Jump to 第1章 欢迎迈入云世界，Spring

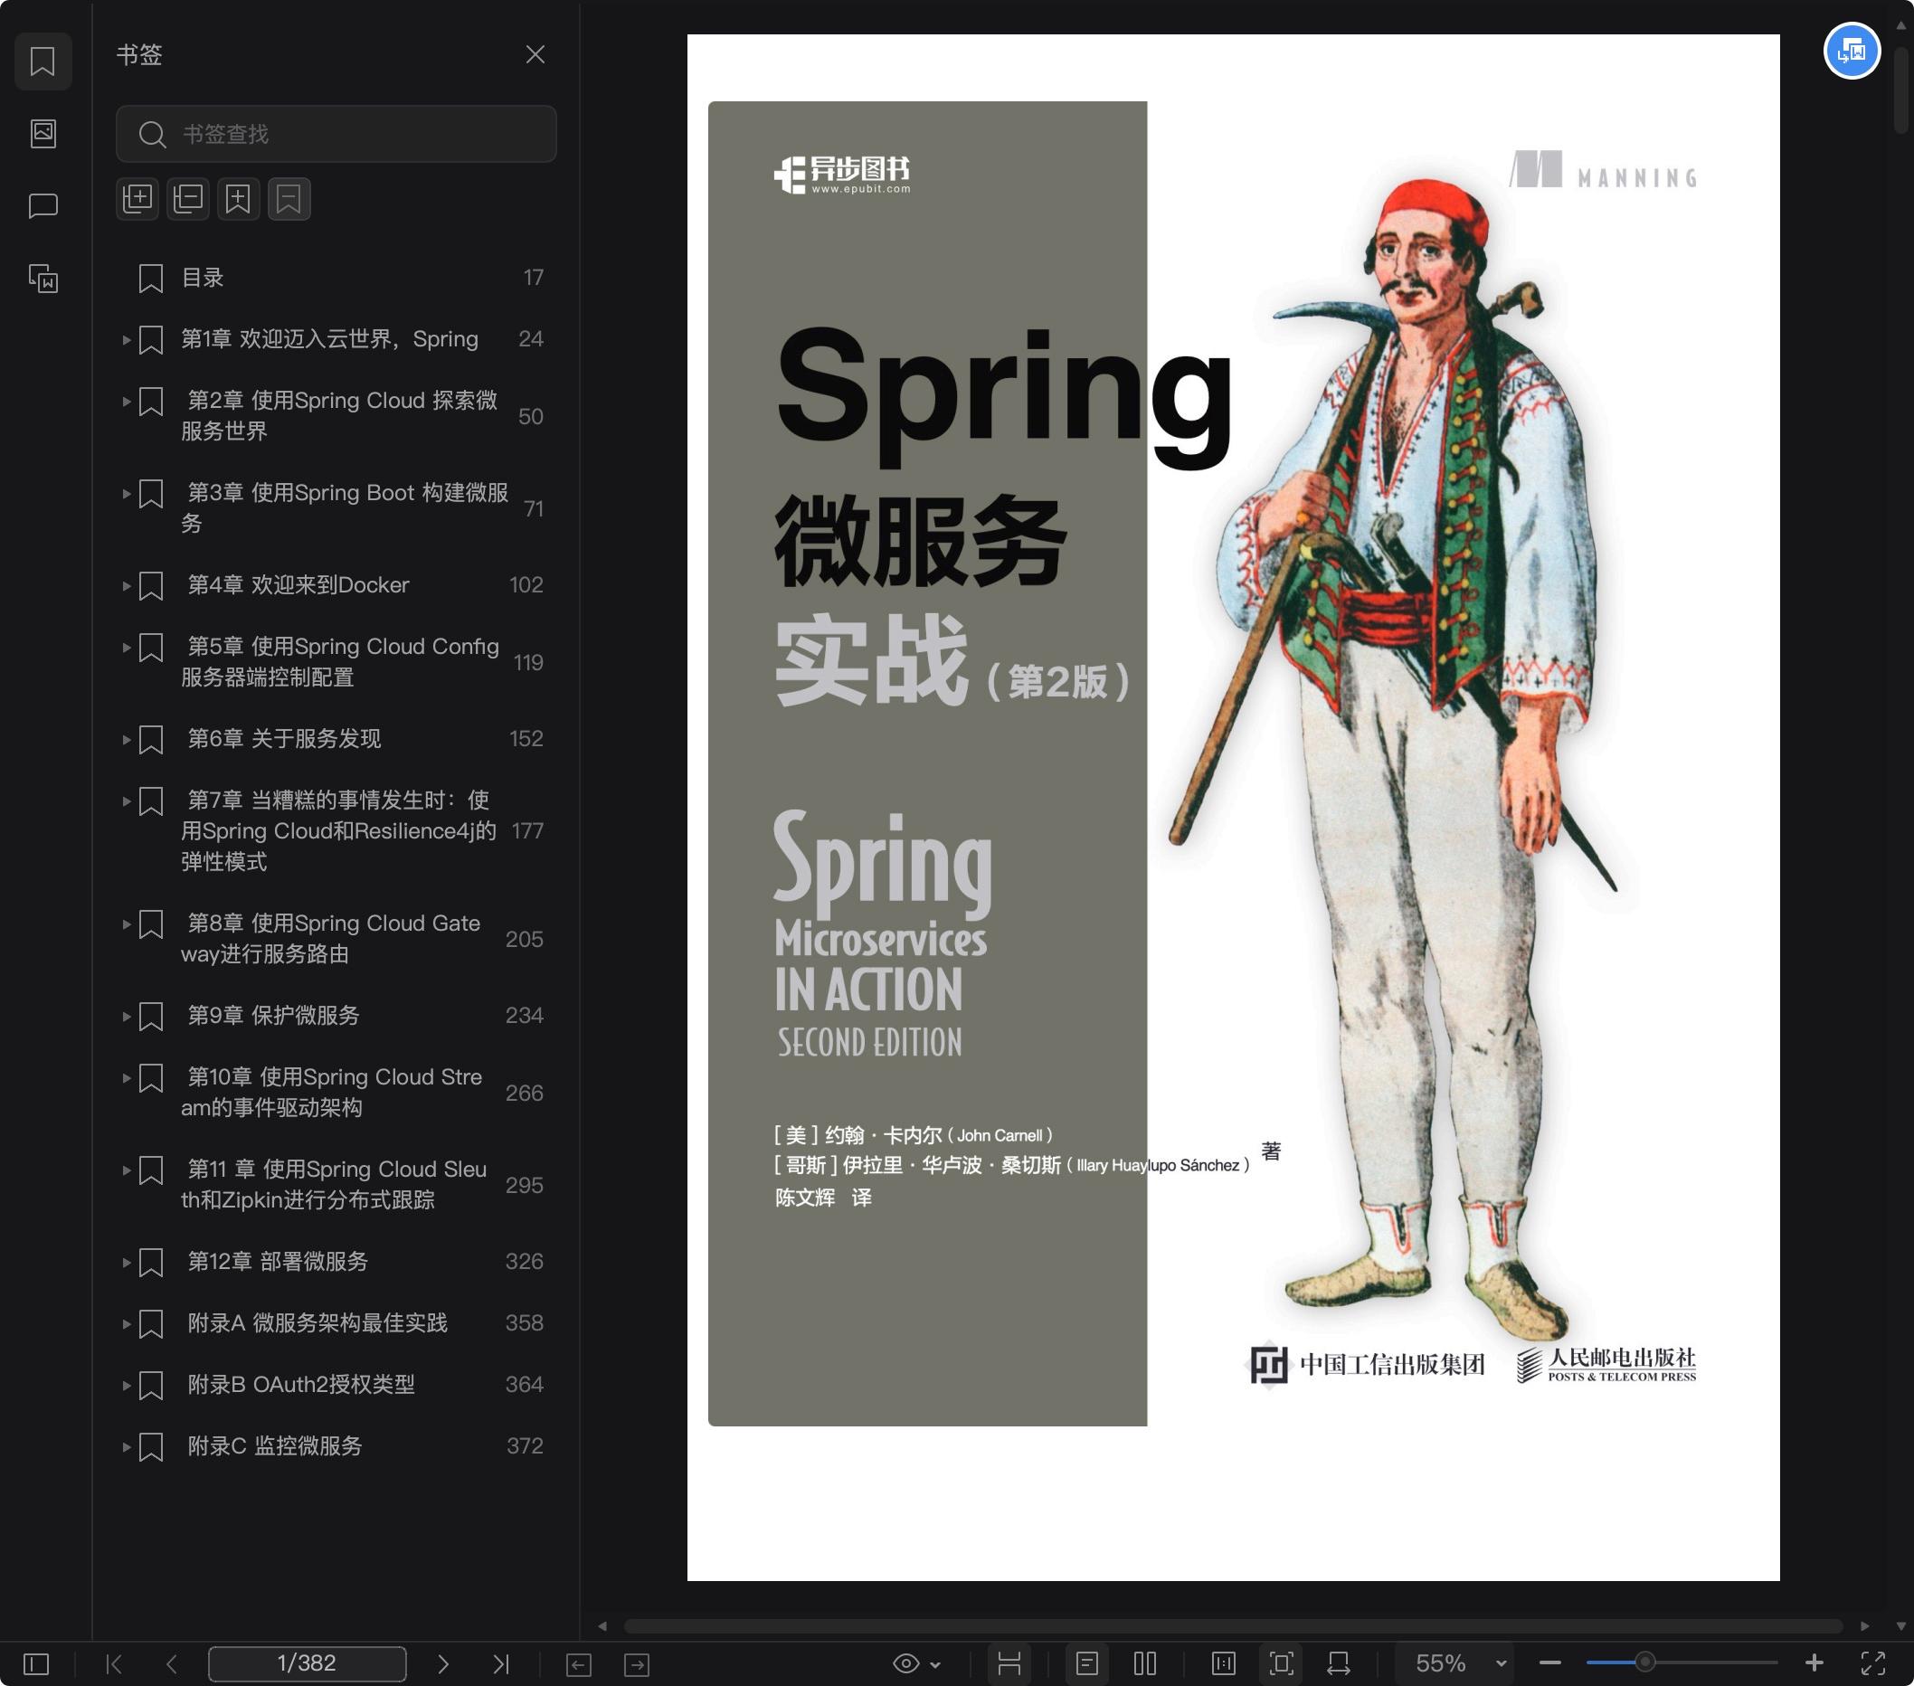click(329, 339)
